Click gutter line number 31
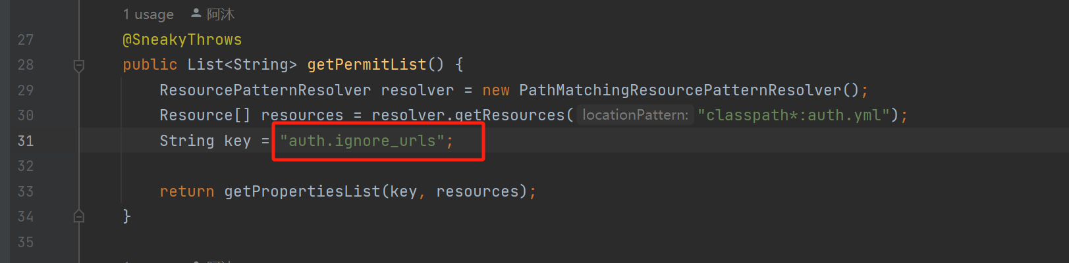 pyautogui.click(x=26, y=141)
